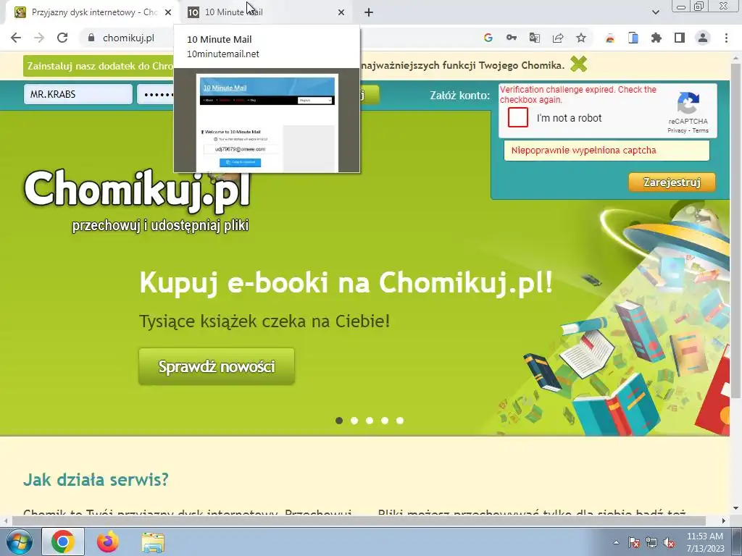The image size is (742, 556).
Task: Select the fifth carousel dot
Action: coord(400,421)
